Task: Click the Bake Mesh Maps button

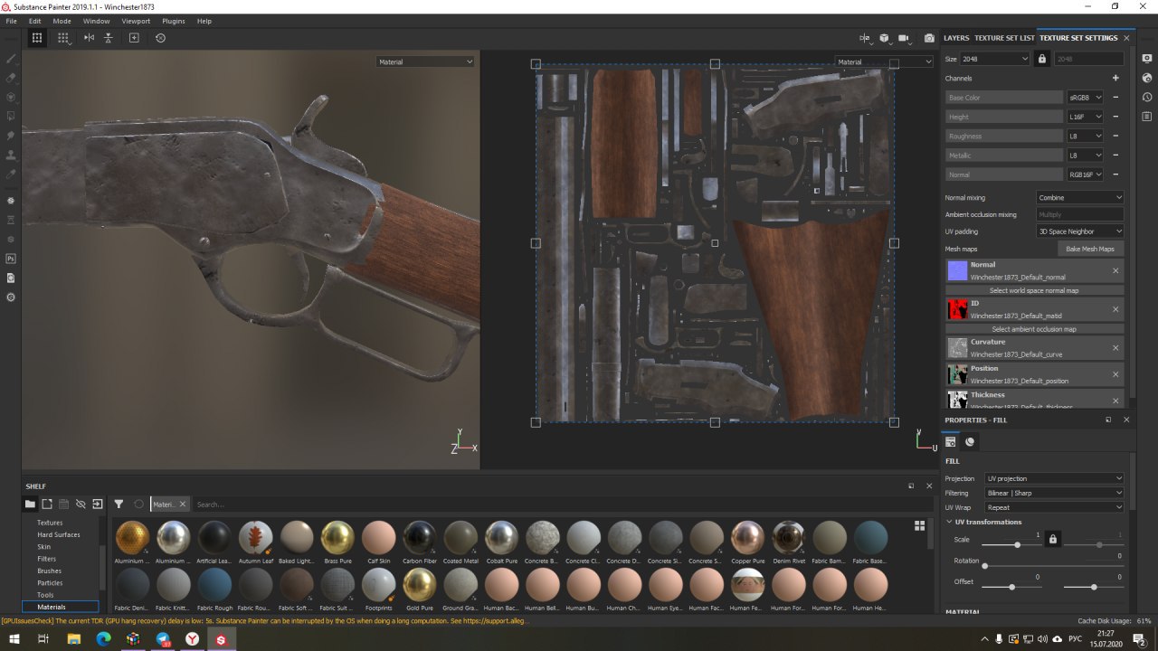Action: click(1090, 249)
